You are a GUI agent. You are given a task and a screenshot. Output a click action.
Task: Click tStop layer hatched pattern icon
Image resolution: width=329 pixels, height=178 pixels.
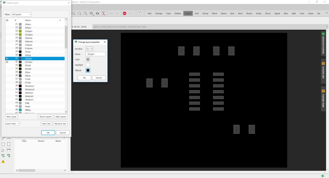pos(20,52)
